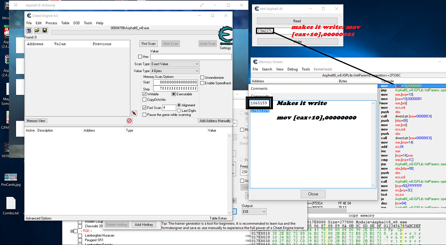Click the Next Scan button
The image size is (446, 245).
coord(171,44)
